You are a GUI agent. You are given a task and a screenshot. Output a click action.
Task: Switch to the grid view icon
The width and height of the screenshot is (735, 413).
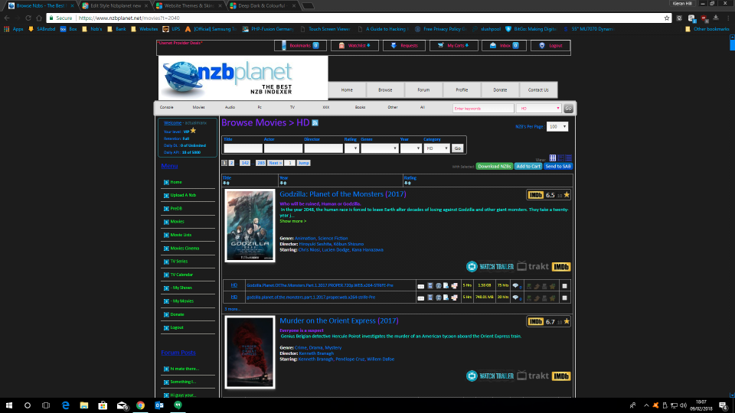553,158
